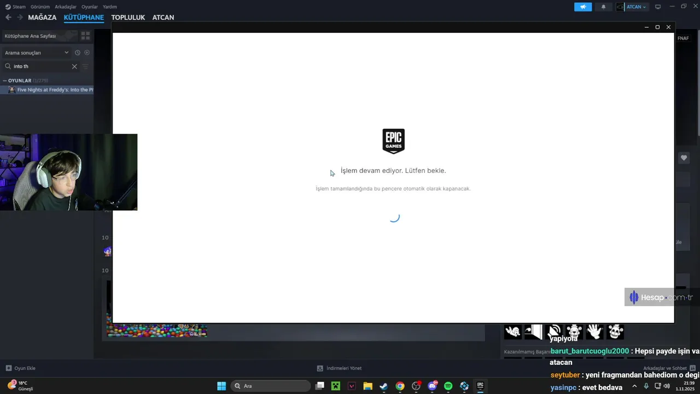The height and width of the screenshot is (394, 700).
Task: Open the Windows Start menu
Action: point(221,386)
